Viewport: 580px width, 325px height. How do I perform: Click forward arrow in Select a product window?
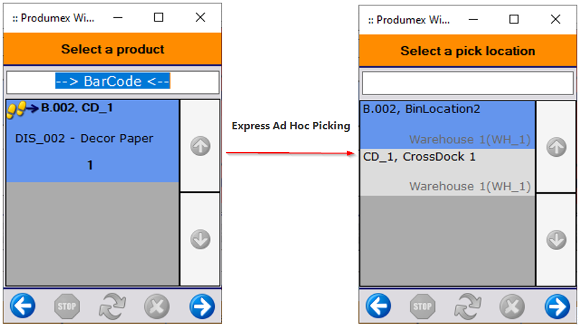(x=201, y=306)
